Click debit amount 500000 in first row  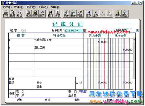[x=103, y=42]
